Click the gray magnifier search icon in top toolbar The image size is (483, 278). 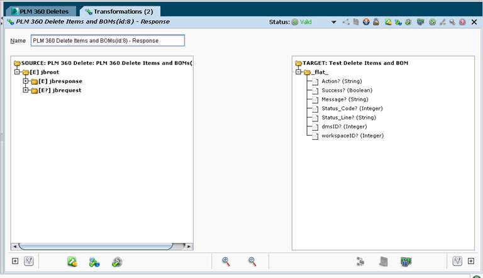(x=453, y=22)
